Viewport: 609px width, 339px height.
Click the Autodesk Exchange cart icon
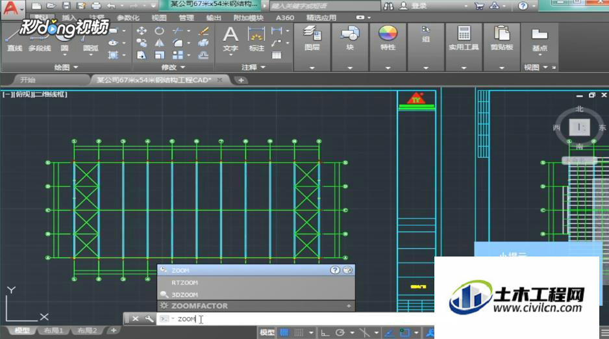(479, 6)
